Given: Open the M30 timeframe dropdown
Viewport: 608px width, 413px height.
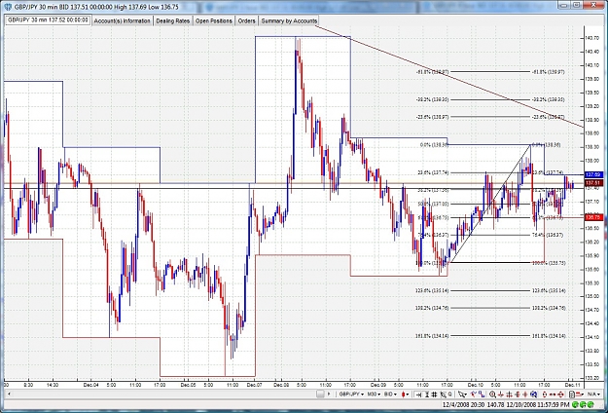Looking at the screenshot, I should pyautogui.click(x=374, y=394).
